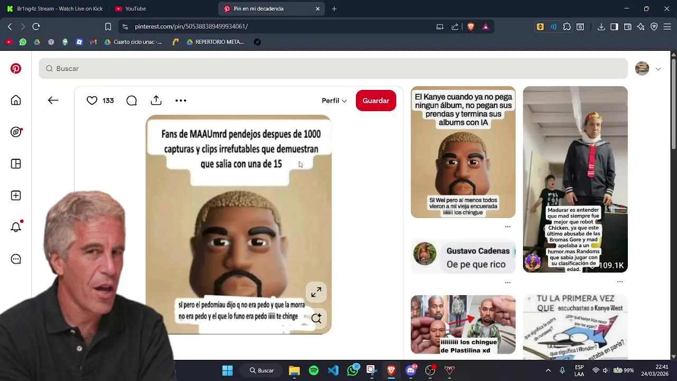Open REPERTORIO META bookmark
677x381 pixels.
tap(215, 42)
